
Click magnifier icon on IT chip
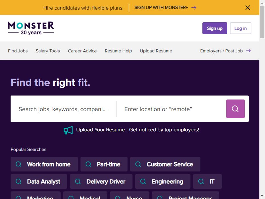(x=201, y=181)
